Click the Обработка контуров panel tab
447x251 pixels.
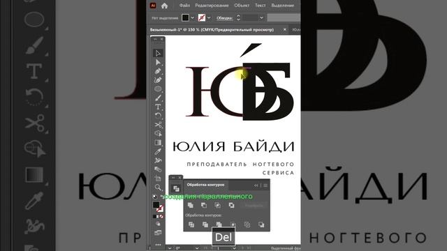205,185
